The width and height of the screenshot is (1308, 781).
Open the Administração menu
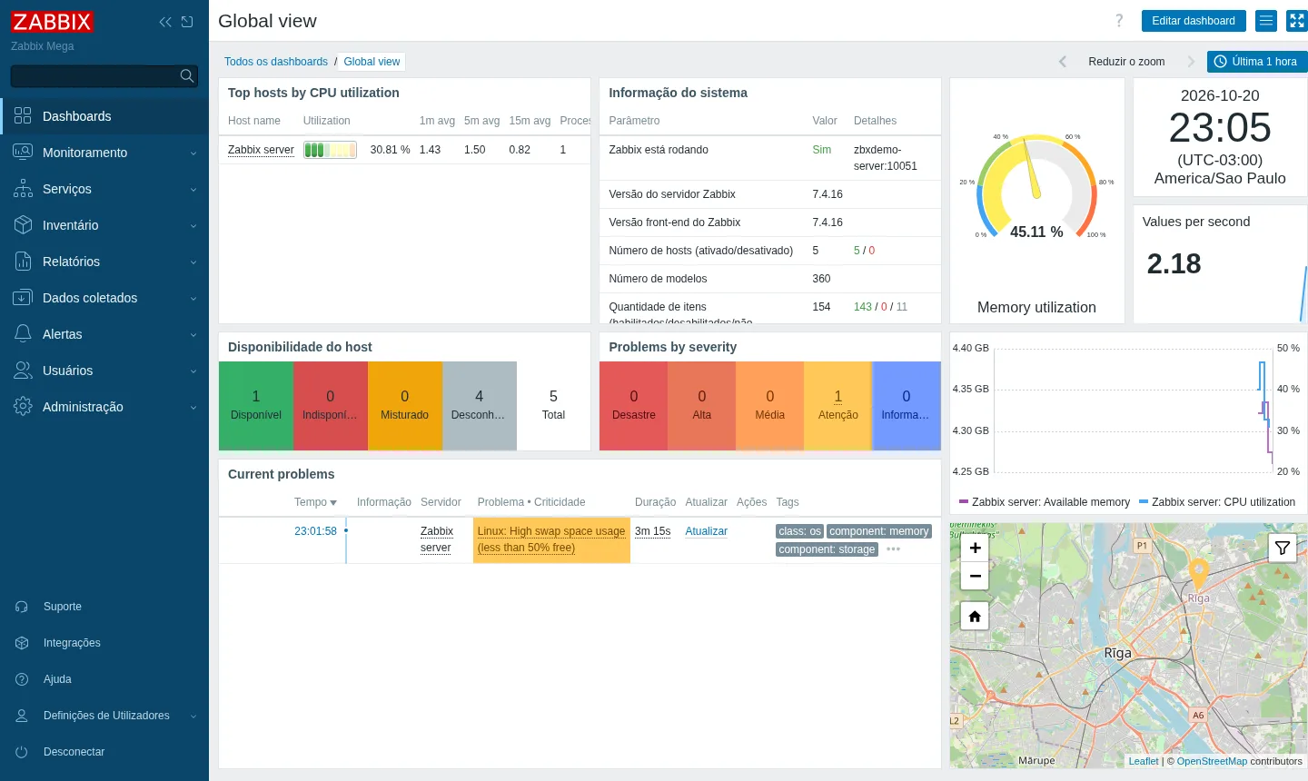(104, 407)
